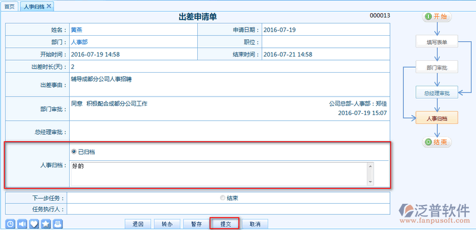Viewport: 476px width, 230px height.
Task: Click the reason text 辅导成都分公司人事招聘
Action: pos(101,79)
